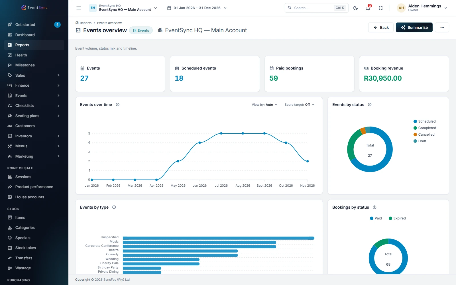This screenshot has height=285, width=456.
Task: Click info icon beside Events by type
Action: [x=114, y=207]
